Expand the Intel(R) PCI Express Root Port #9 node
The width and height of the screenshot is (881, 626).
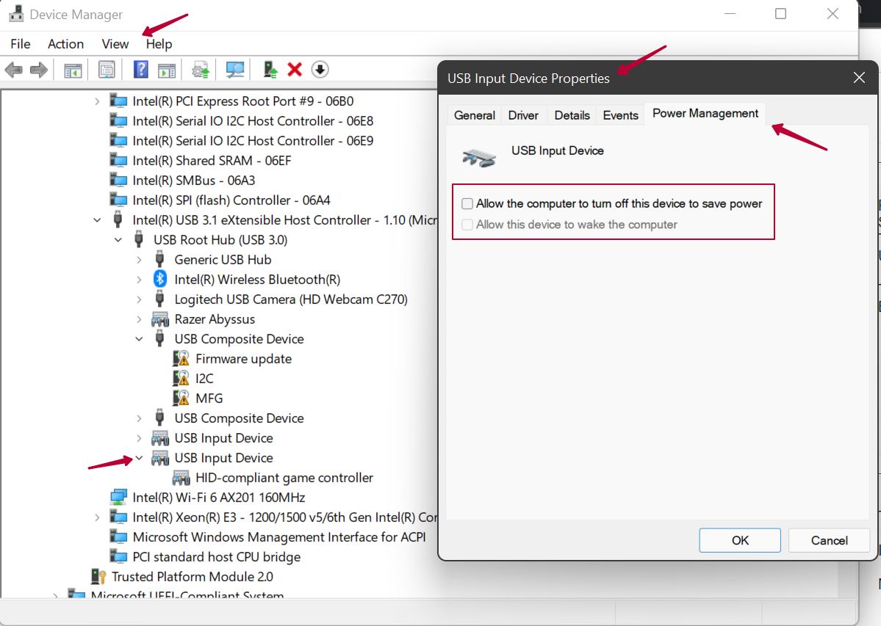(97, 101)
